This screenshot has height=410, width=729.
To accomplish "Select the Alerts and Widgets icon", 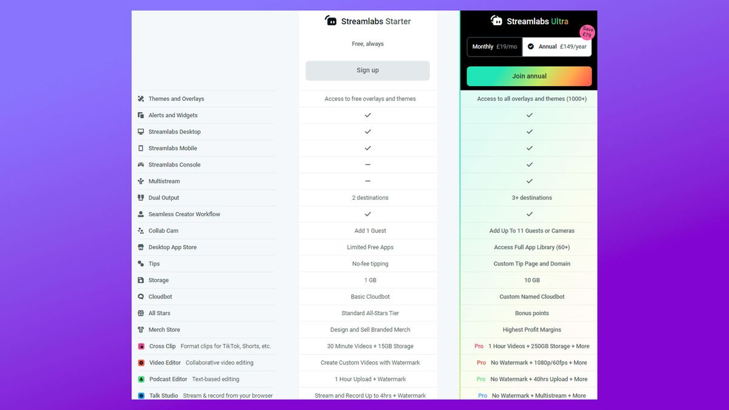I will pyautogui.click(x=142, y=115).
